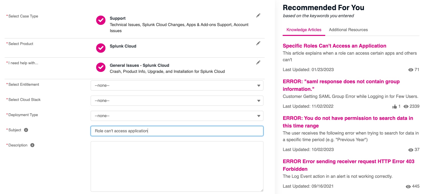Click views eye icon beside 71
Image resolution: width=425 pixels, height=194 pixels.
coord(411,70)
